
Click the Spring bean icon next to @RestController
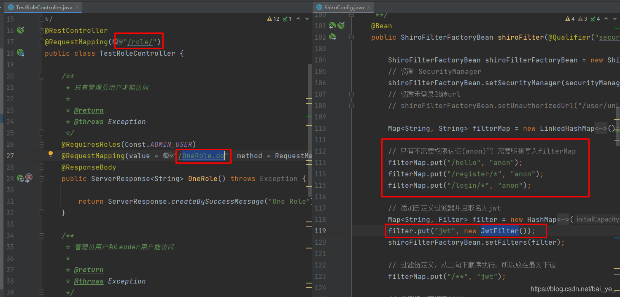pos(21,30)
